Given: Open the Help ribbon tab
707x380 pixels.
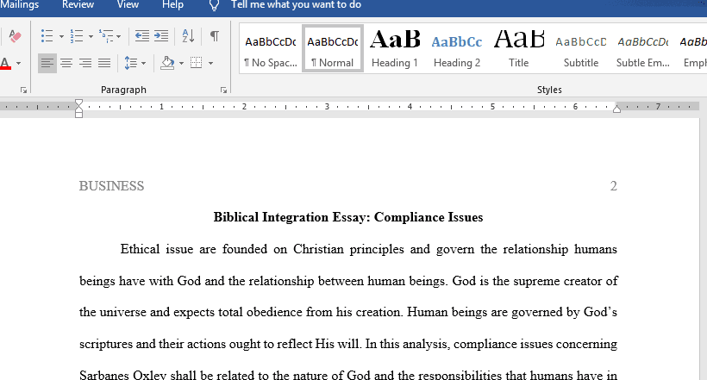Looking at the screenshot, I should [172, 5].
